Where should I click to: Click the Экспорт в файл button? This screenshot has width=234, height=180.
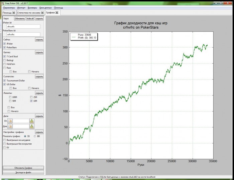23,172
